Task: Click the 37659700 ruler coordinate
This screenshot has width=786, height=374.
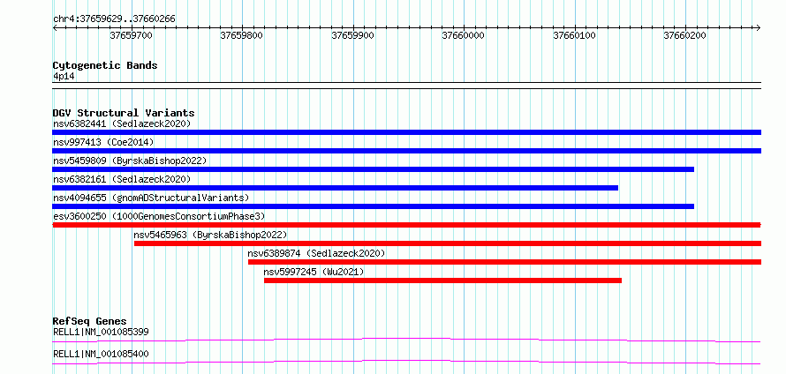Action: pos(132,35)
